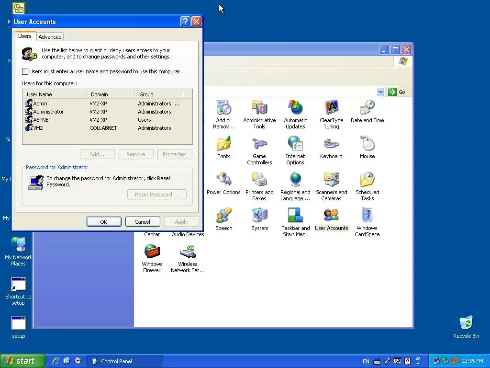Click the dialog help question mark button

pyautogui.click(x=185, y=21)
